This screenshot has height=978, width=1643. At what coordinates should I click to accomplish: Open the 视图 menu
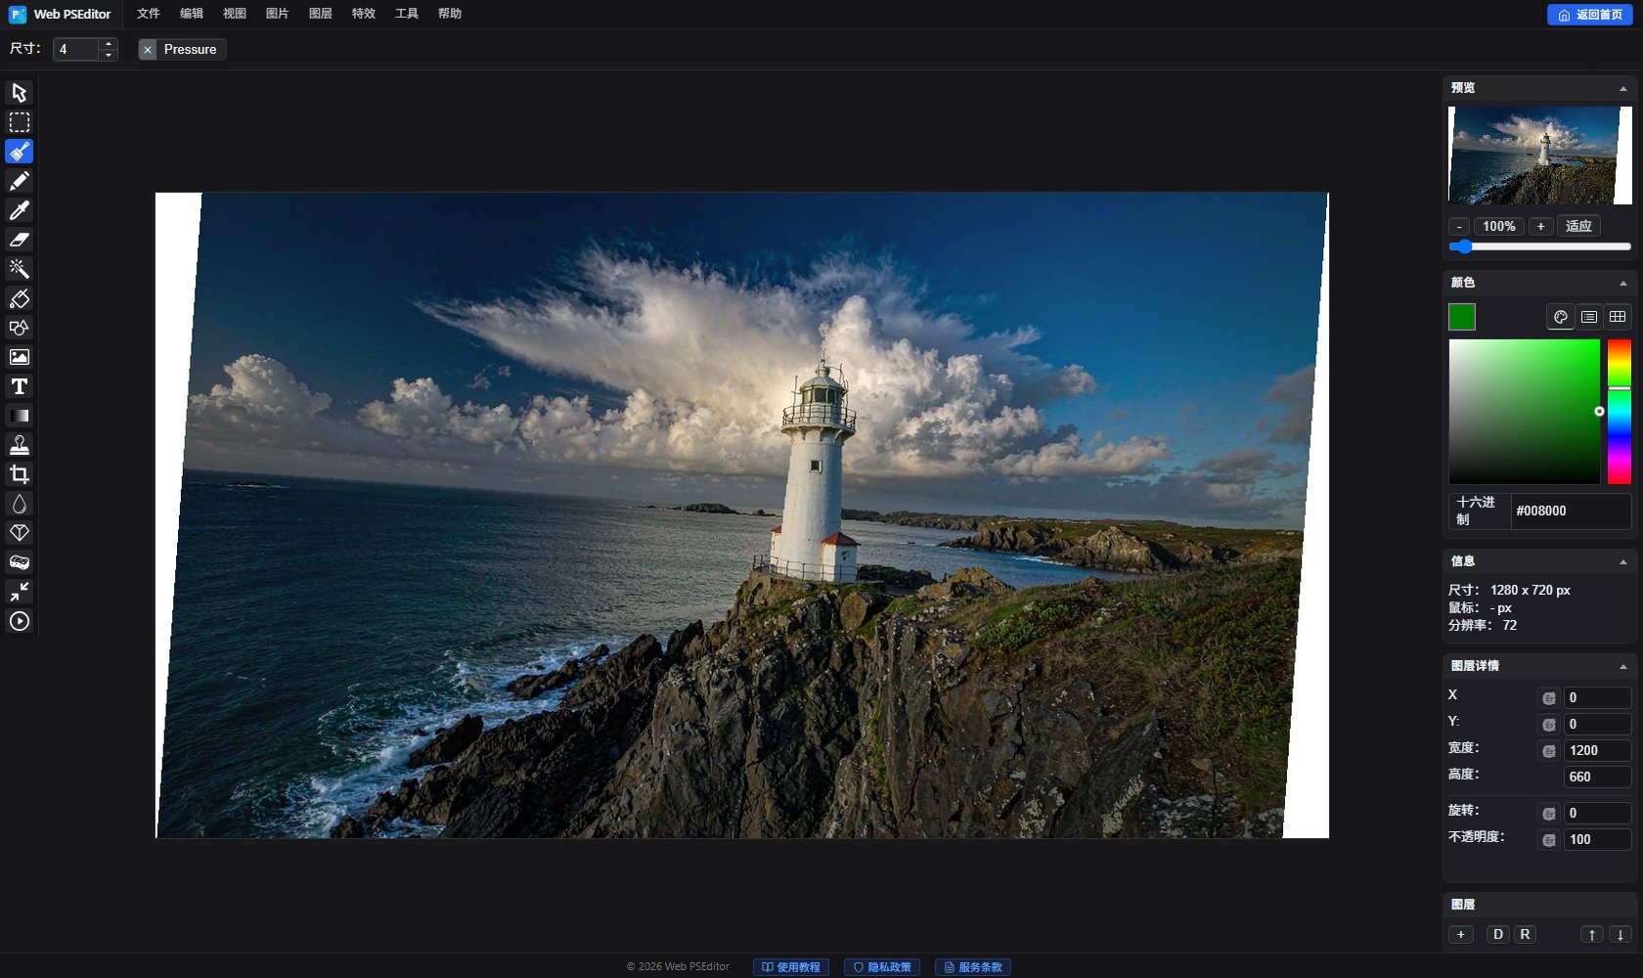coord(235,14)
